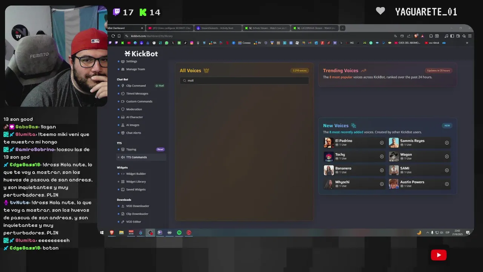Open Settings in KickBot sidebar
Image resolution: width=483 pixels, height=272 pixels.
[131, 61]
